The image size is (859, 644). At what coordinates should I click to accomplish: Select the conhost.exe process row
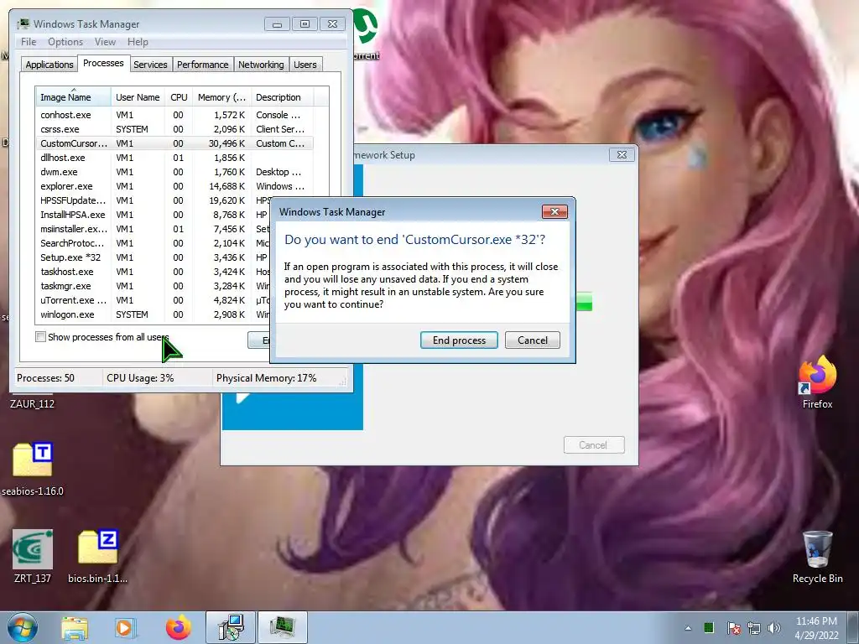(175, 115)
